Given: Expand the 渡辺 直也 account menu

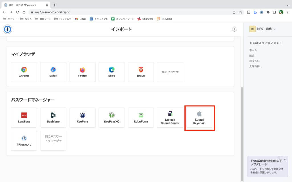Looking at the screenshot, I should click(x=262, y=29).
